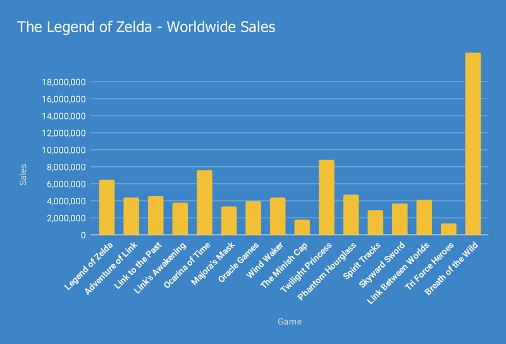The height and width of the screenshot is (344, 506).
Task: Click the Spirit Tracks bar
Action: tap(375, 223)
